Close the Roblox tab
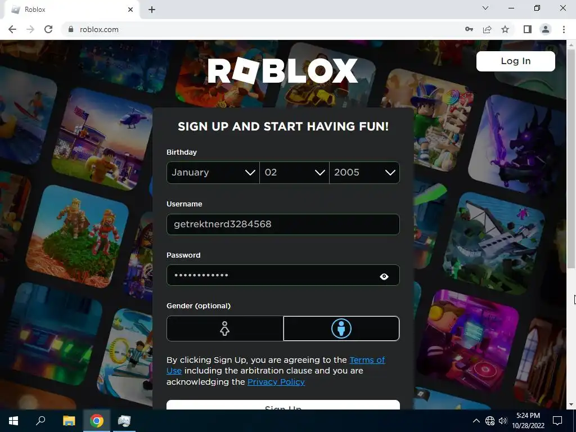The width and height of the screenshot is (576, 432). pyautogui.click(x=130, y=10)
